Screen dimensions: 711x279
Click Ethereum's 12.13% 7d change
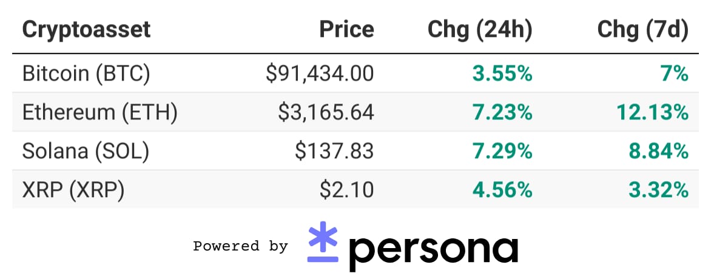pos(653,112)
